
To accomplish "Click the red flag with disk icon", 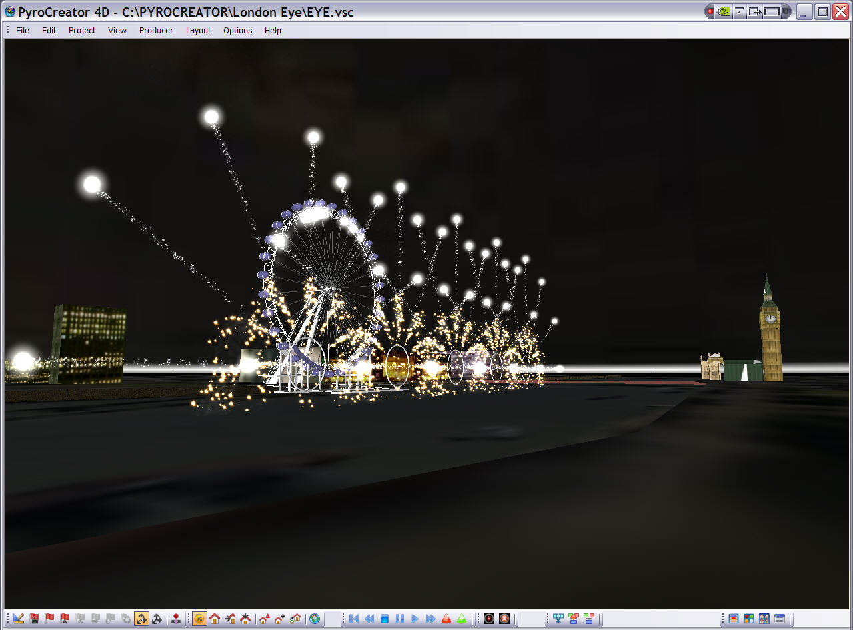I will 34,619.
